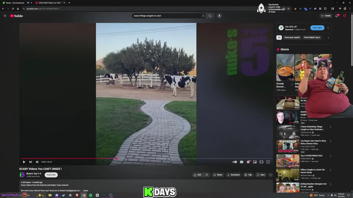Save the video to a playlist
The image size is (353, 198).
pos(261,175)
